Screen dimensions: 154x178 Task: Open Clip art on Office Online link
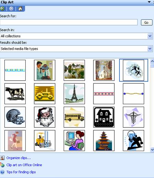[24, 165]
